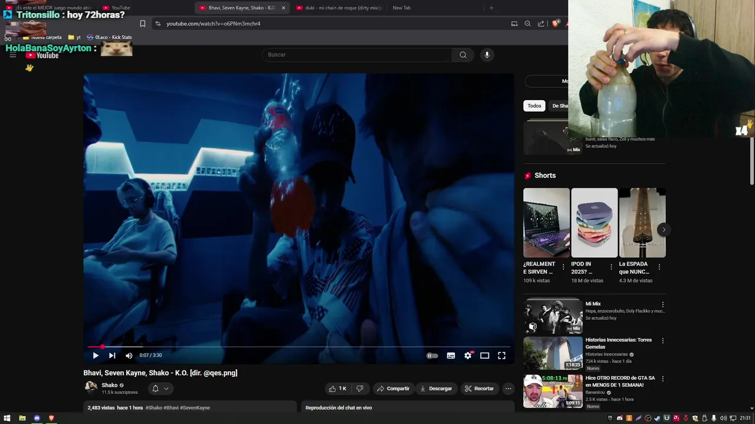Open a new browser tab plus button
Image resolution: width=755 pixels, height=424 pixels.
coord(491,8)
